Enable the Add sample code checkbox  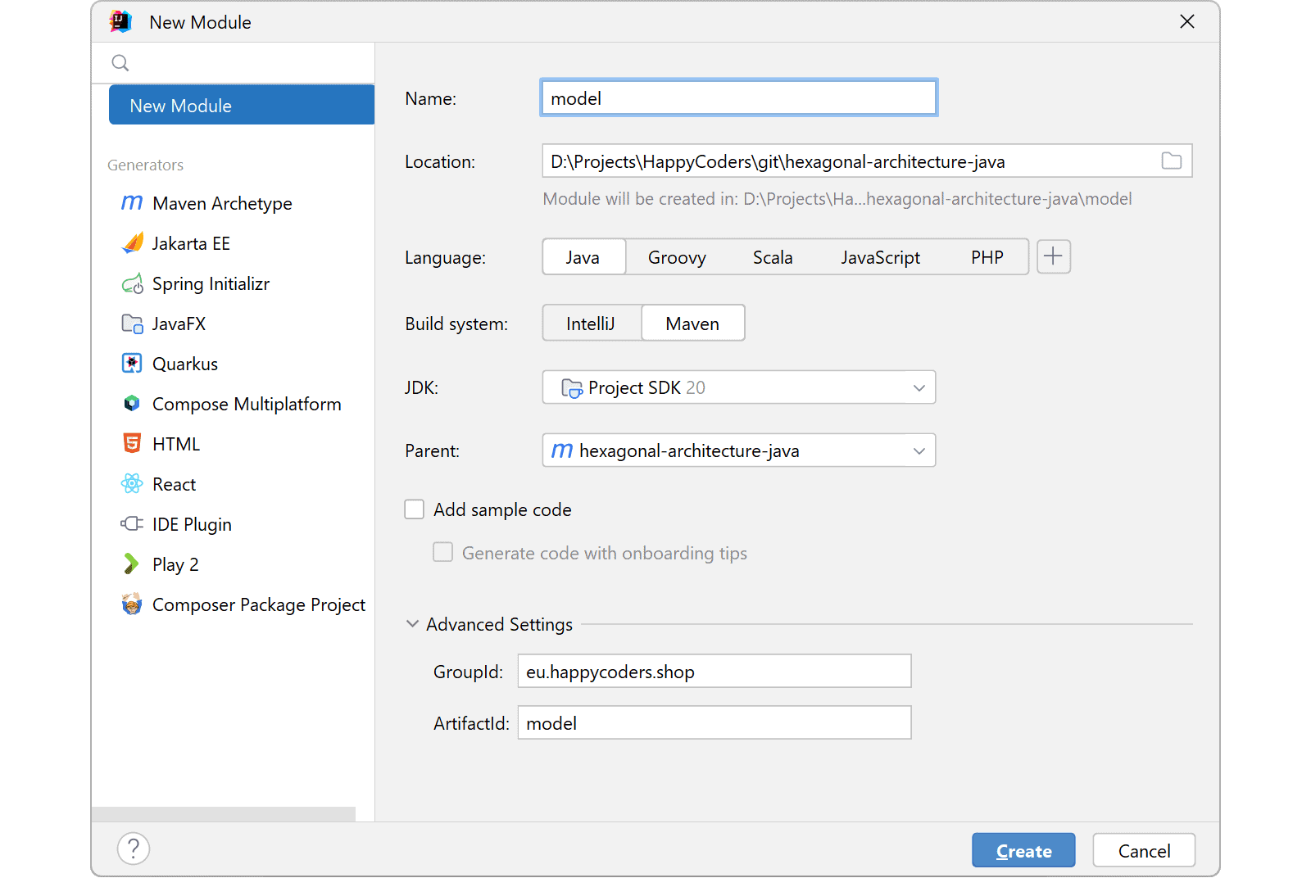pos(414,509)
